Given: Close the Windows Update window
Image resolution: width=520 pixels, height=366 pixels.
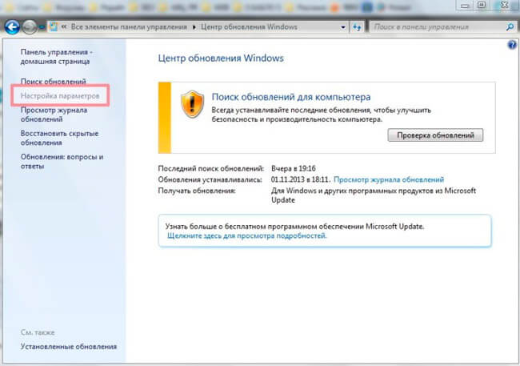Looking at the screenshot, I should [505, 5].
